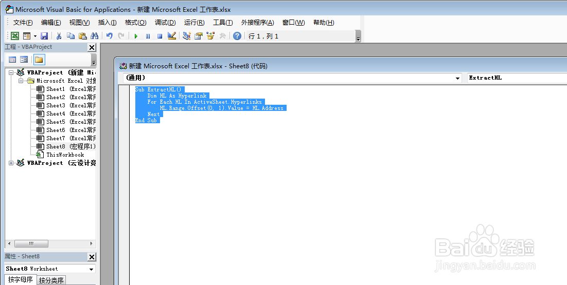Click the ExtractHL procedure combo box

pos(517,78)
